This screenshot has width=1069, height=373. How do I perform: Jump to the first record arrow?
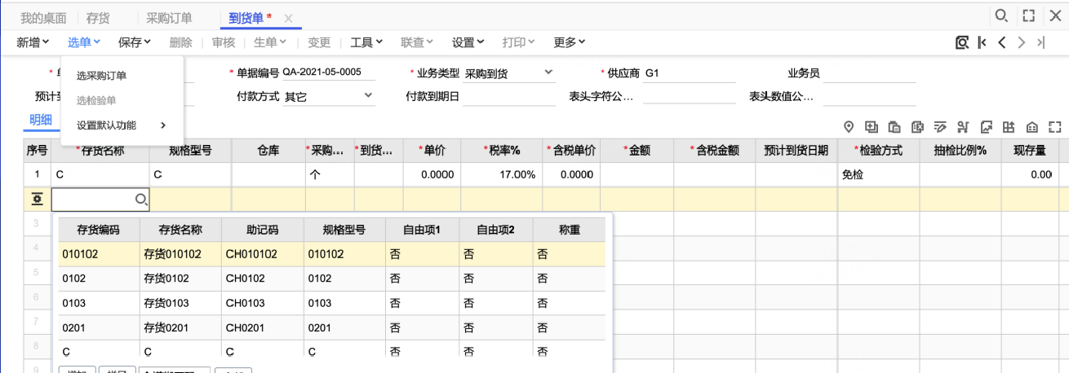click(x=983, y=42)
